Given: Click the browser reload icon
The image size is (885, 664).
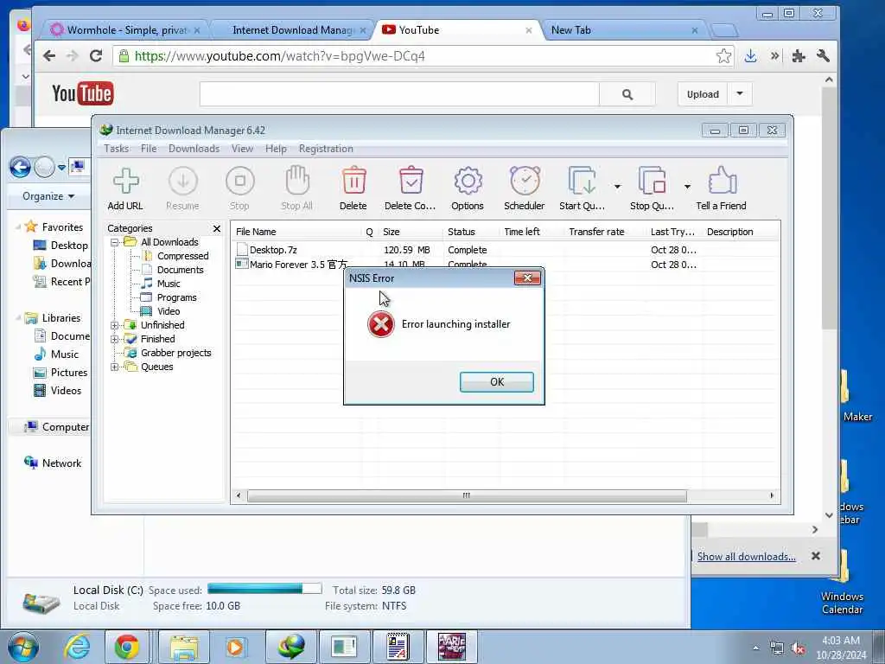Looking at the screenshot, I should tap(96, 56).
